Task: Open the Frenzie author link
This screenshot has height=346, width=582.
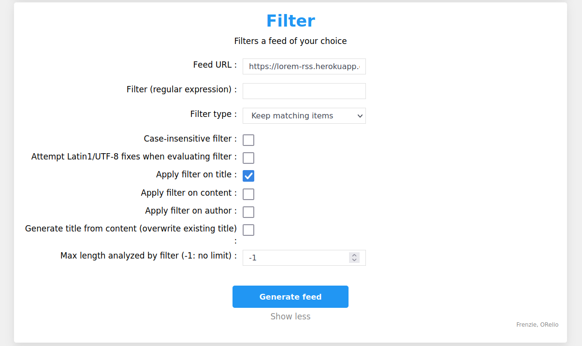Action: (x=526, y=325)
